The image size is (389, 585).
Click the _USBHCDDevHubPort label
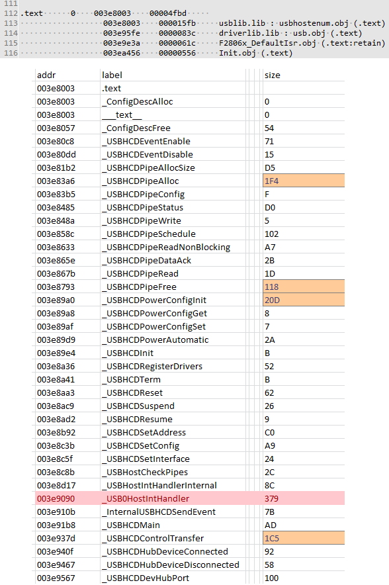[146, 578]
